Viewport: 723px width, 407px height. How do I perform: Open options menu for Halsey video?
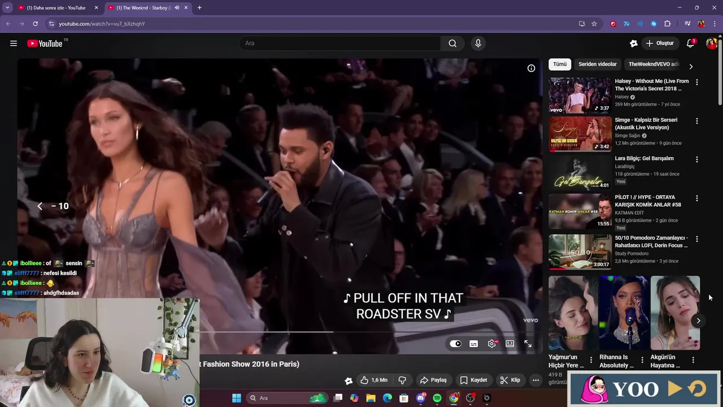click(x=696, y=83)
